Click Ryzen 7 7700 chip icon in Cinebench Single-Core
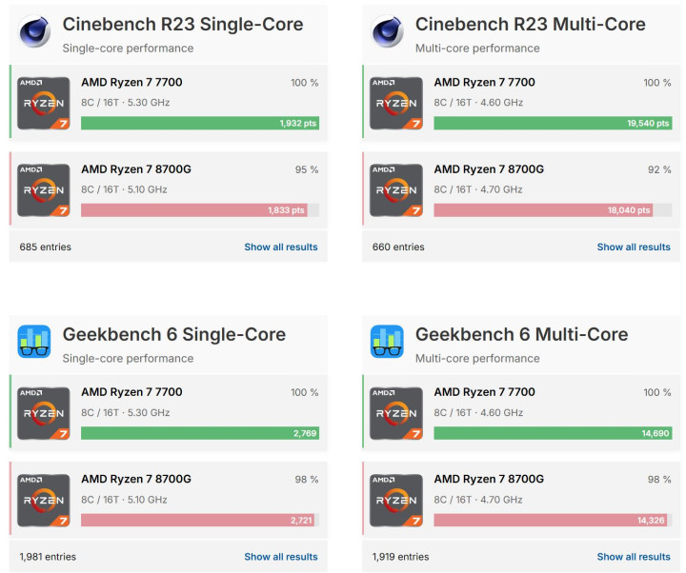The height and width of the screenshot is (573, 686). tap(44, 103)
